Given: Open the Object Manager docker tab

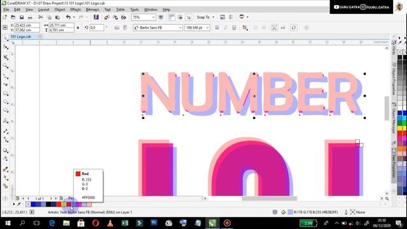Looking at the screenshot, I should [x=394, y=118].
